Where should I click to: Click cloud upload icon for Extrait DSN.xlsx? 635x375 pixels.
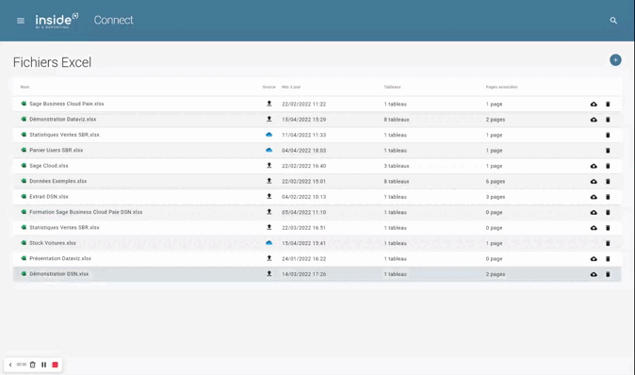click(x=594, y=197)
